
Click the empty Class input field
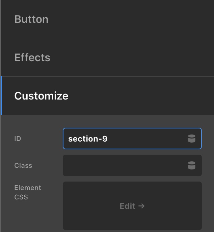tap(125, 165)
